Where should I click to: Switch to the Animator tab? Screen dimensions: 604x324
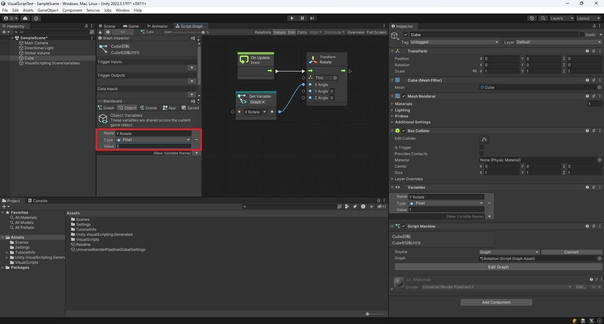(x=157, y=26)
